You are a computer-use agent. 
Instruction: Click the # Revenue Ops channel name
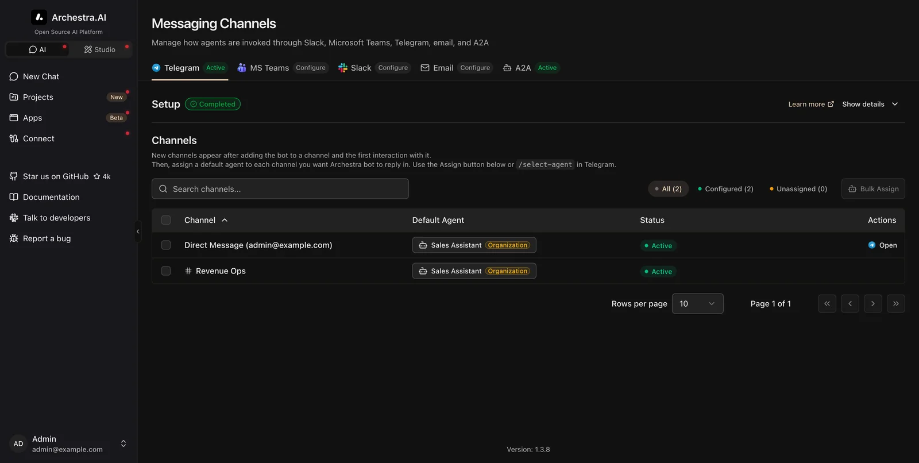point(215,271)
